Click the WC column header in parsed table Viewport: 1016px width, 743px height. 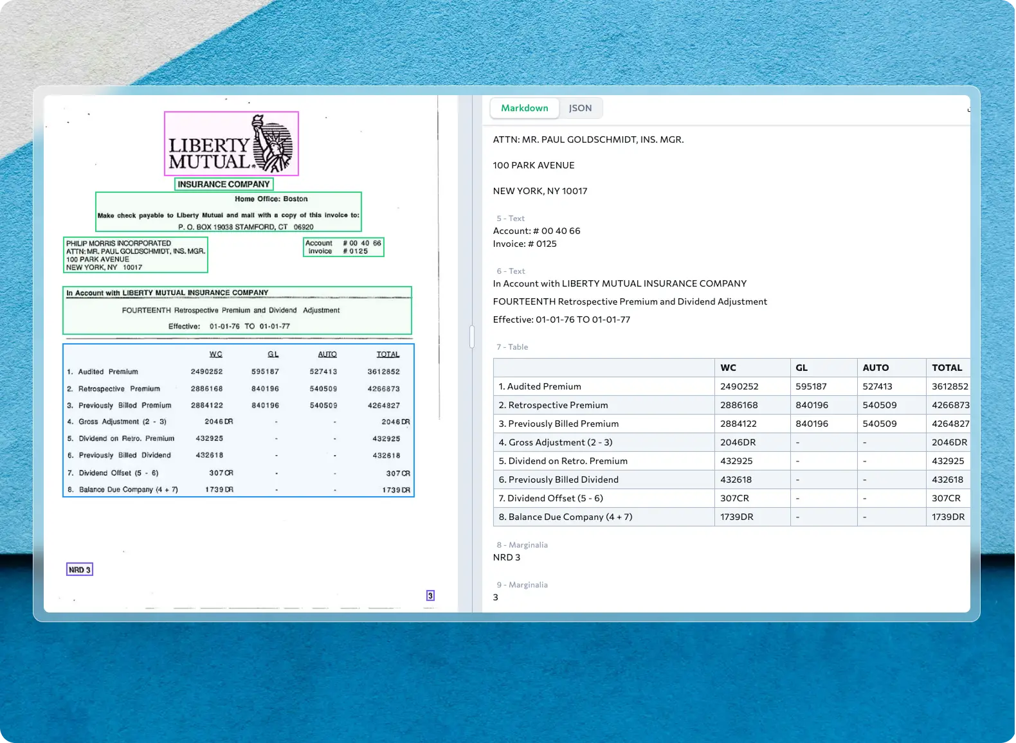point(729,368)
